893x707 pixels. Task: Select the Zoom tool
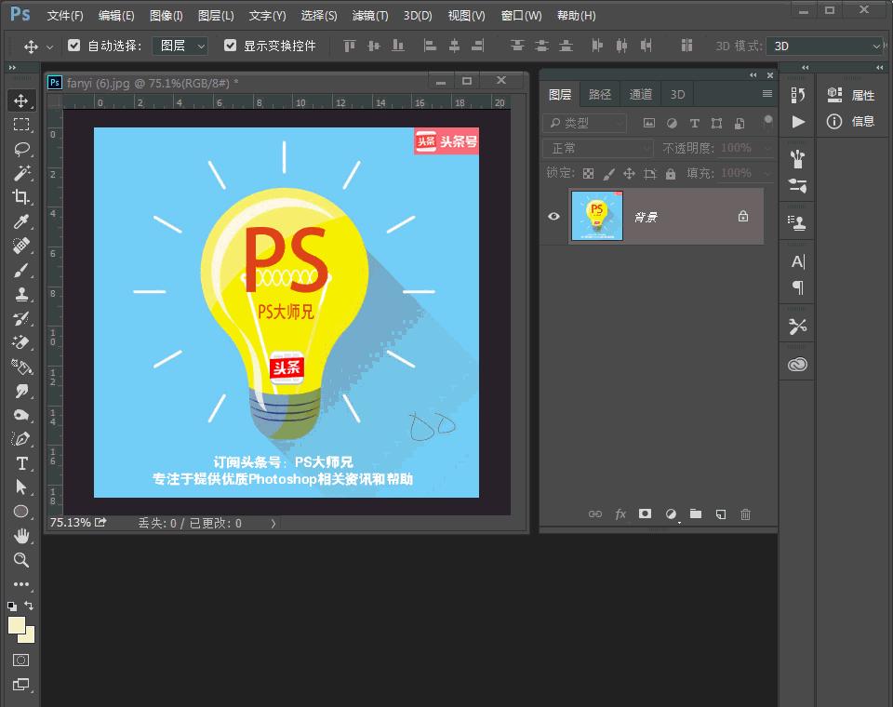(x=21, y=559)
